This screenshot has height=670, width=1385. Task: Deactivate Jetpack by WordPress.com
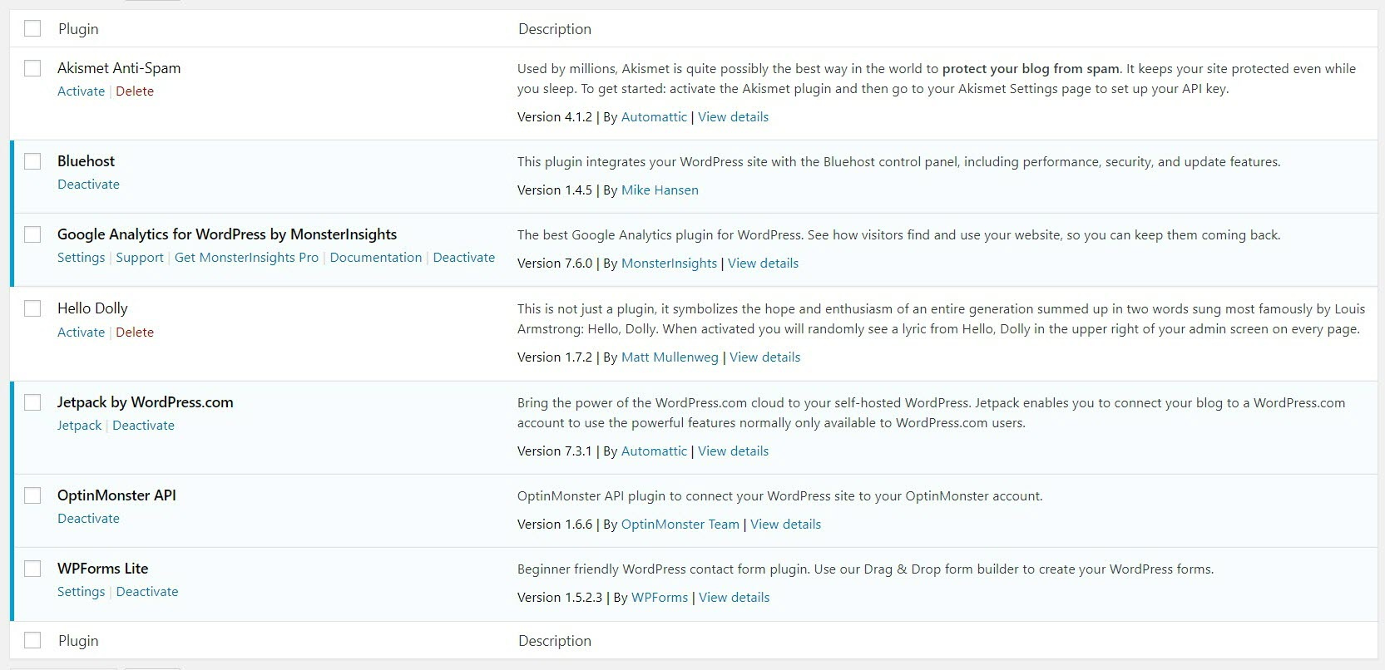[144, 426]
